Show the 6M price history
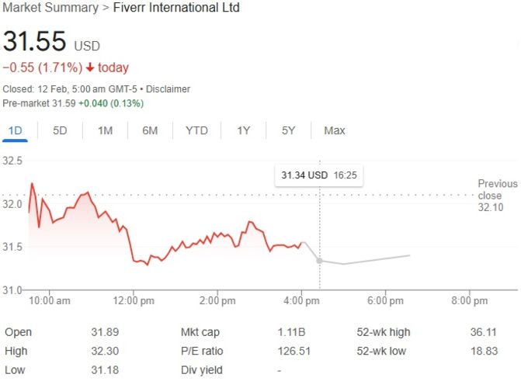This screenshot has width=521, height=388. (150, 130)
